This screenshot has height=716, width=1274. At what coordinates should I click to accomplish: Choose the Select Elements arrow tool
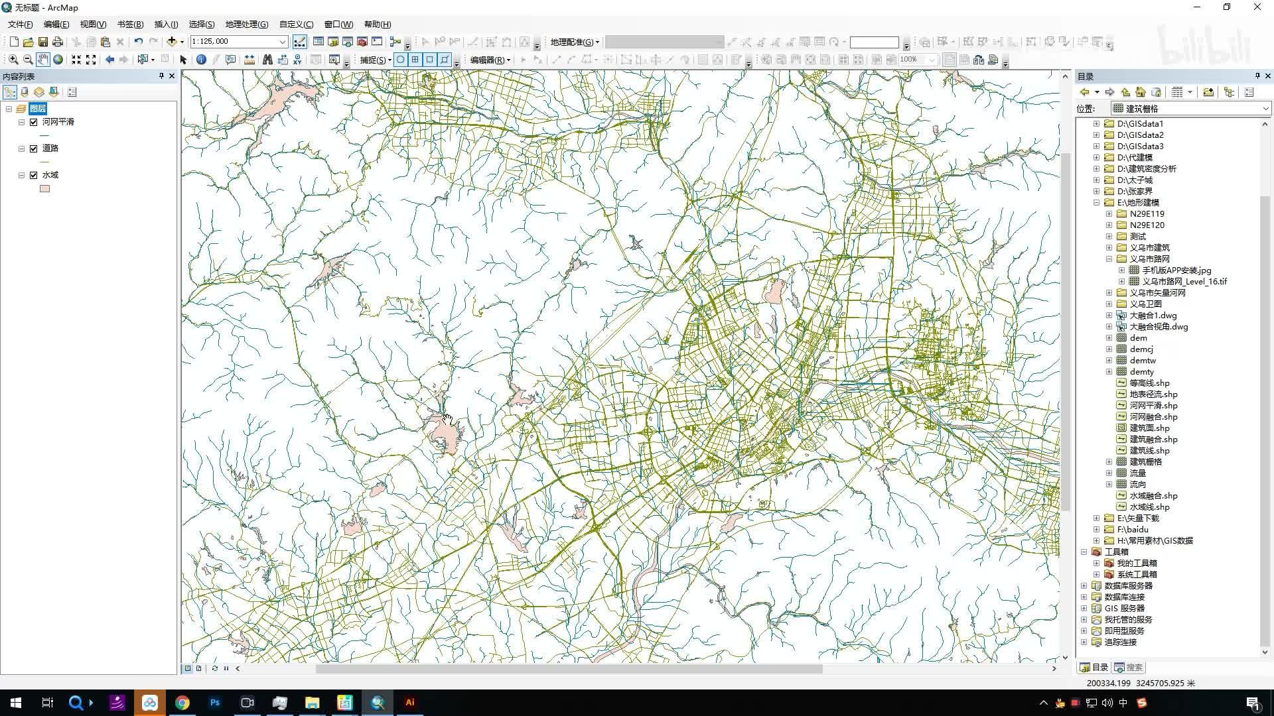pos(184,60)
